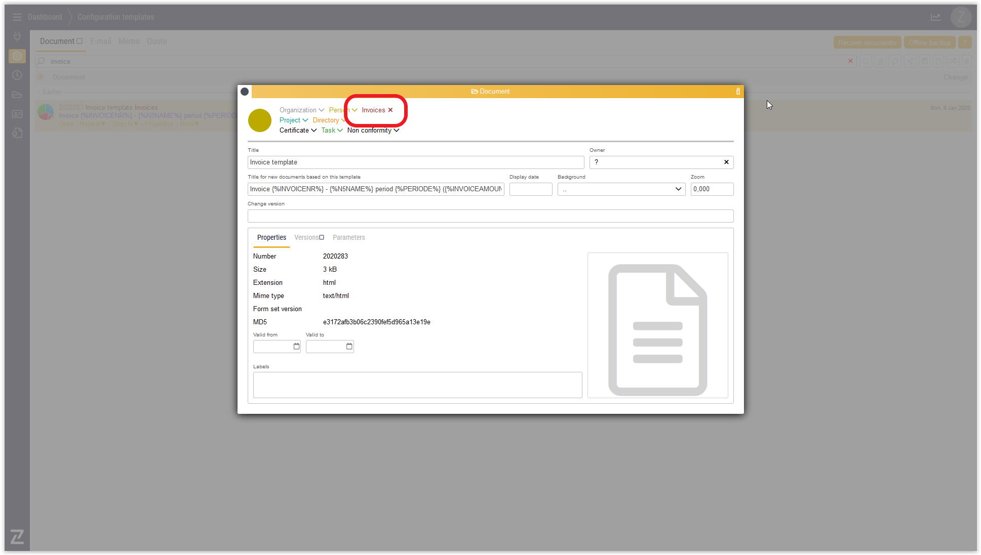This screenshot has width=981, height=555.
Task: Expand the Organization dropdown
Action: pyautogui.click(x=302, y=110)
